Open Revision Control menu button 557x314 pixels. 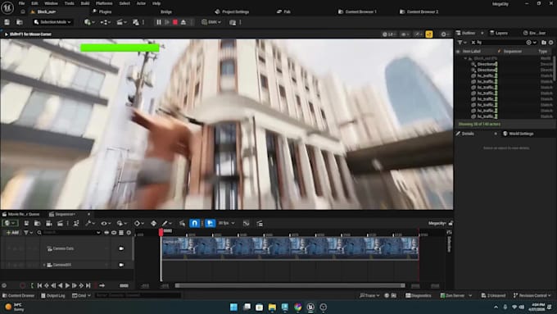(x=532, y=295)
